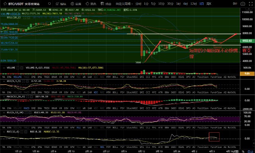The height and width of the screenshot is (153, 255).
Task: Click the 0秒 countdown indicator
Action: click(x=235, y=4)
